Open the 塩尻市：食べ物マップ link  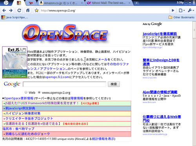pos(18,129)
